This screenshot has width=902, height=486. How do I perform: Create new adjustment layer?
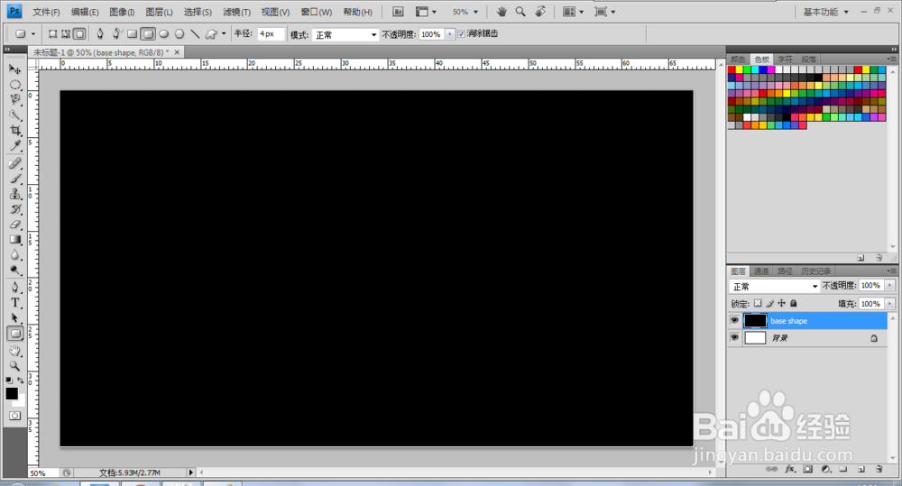click(x=825, y=470)
